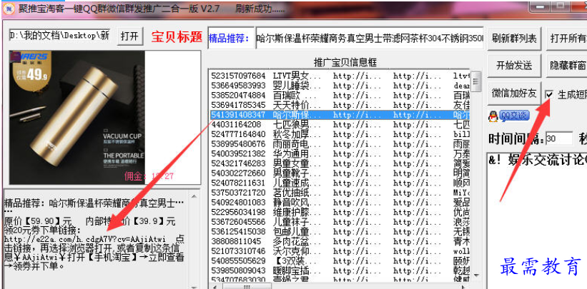Click the 微信加好友 button

point(514,93)
